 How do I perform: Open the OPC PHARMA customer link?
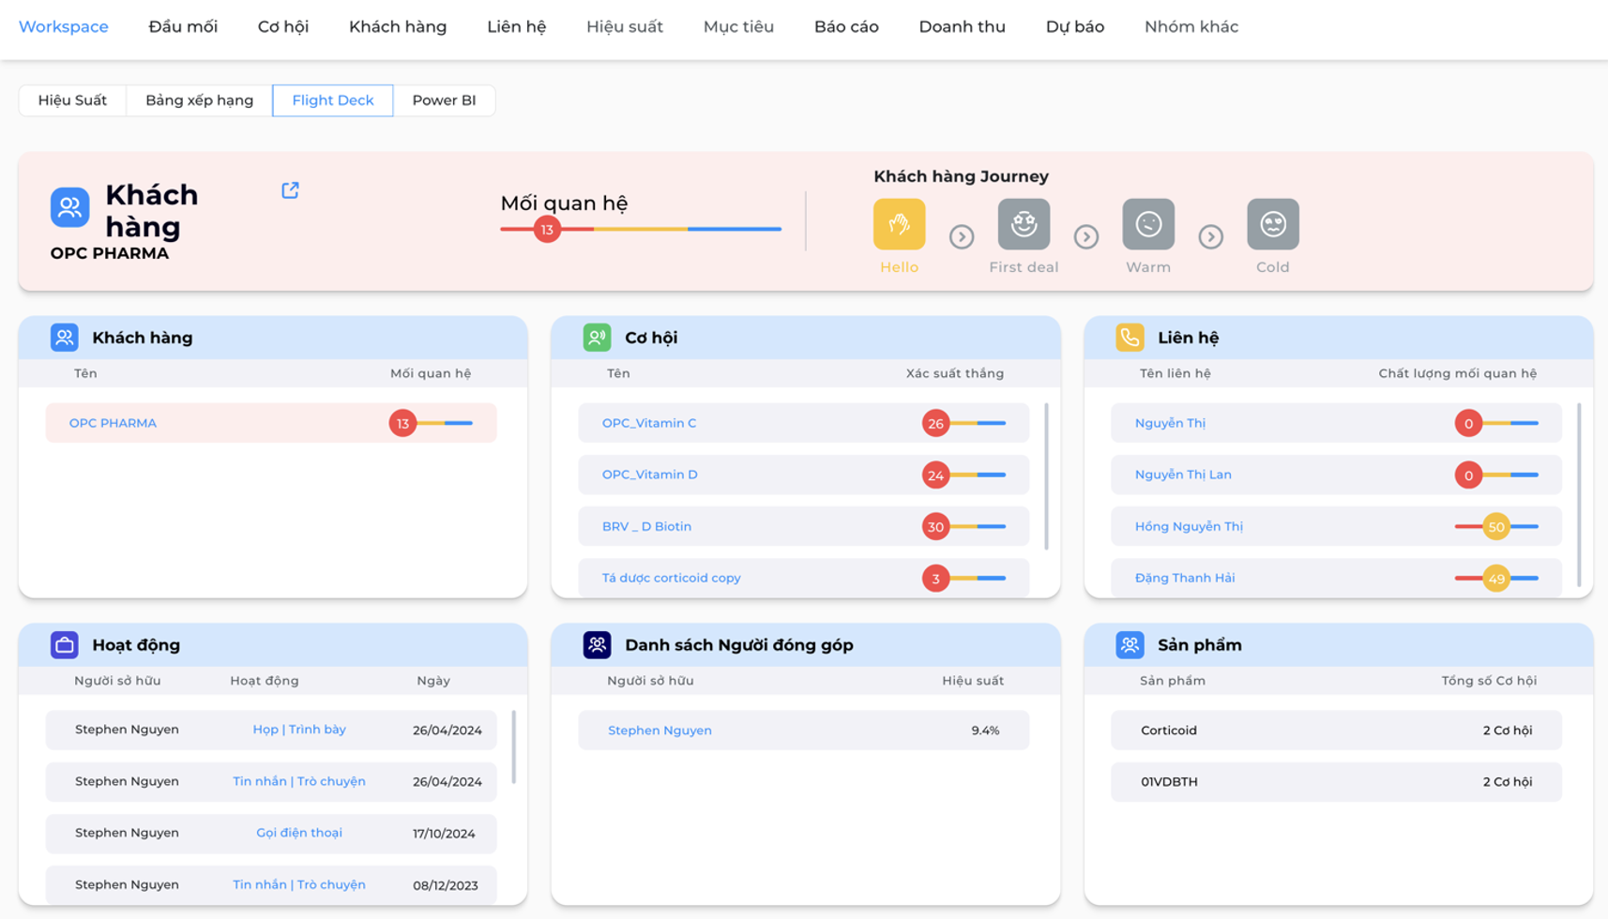[x=113, y=423]
